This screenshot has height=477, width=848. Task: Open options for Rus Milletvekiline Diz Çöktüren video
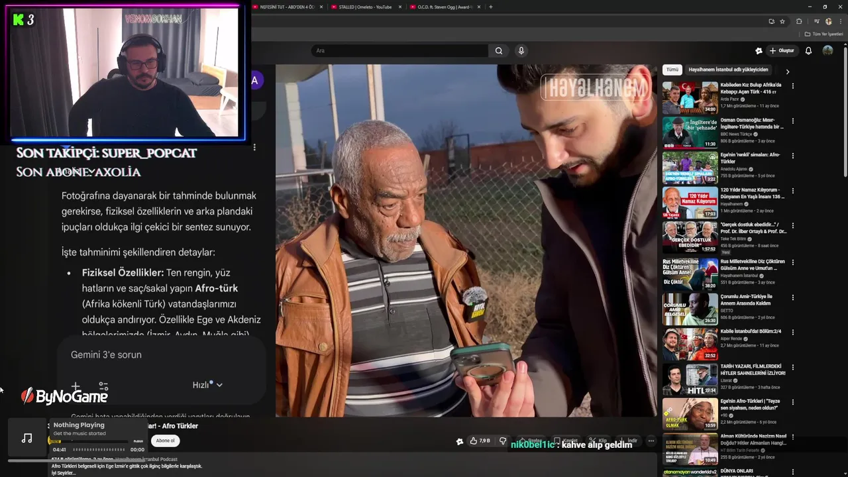(792, 262)
